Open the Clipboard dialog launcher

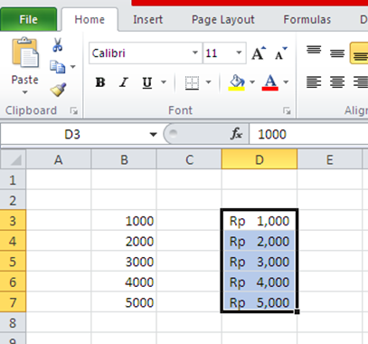point(74,110)
